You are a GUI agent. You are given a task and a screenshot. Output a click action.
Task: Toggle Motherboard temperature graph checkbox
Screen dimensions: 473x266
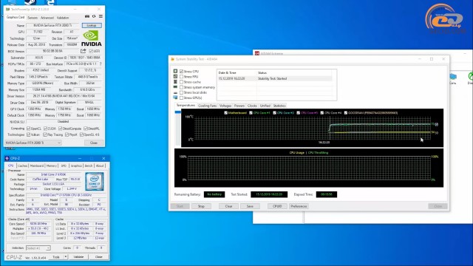[225, 113]
